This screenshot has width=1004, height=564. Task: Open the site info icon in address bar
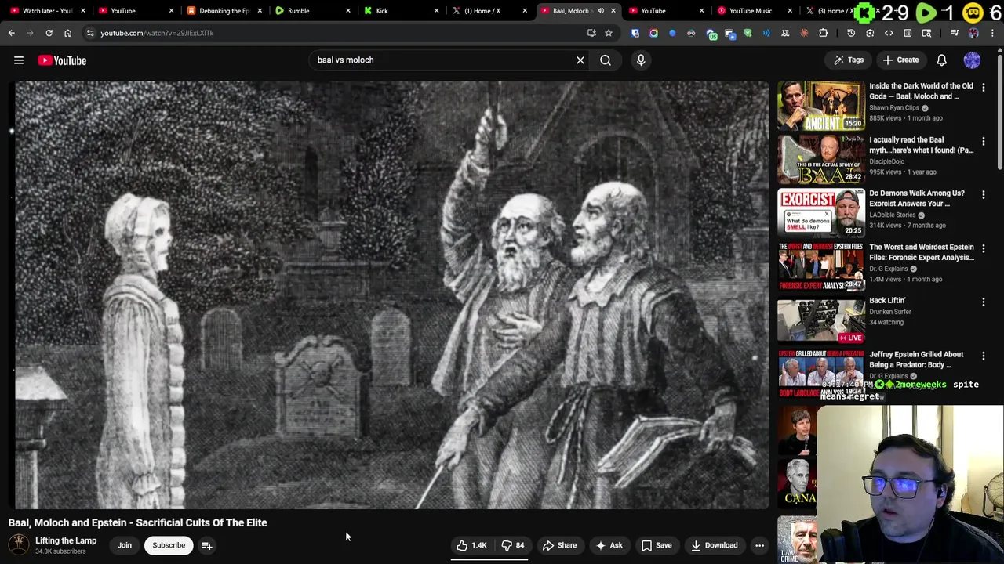coord(90,33)
